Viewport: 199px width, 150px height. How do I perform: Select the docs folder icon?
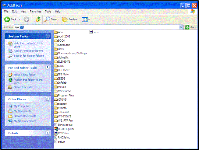pos(56,49)
